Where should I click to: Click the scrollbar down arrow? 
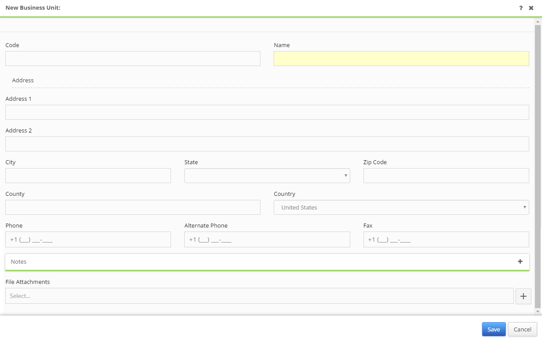click(538, 311)
